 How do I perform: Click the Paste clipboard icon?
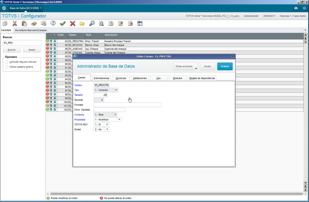click(24, 24)
